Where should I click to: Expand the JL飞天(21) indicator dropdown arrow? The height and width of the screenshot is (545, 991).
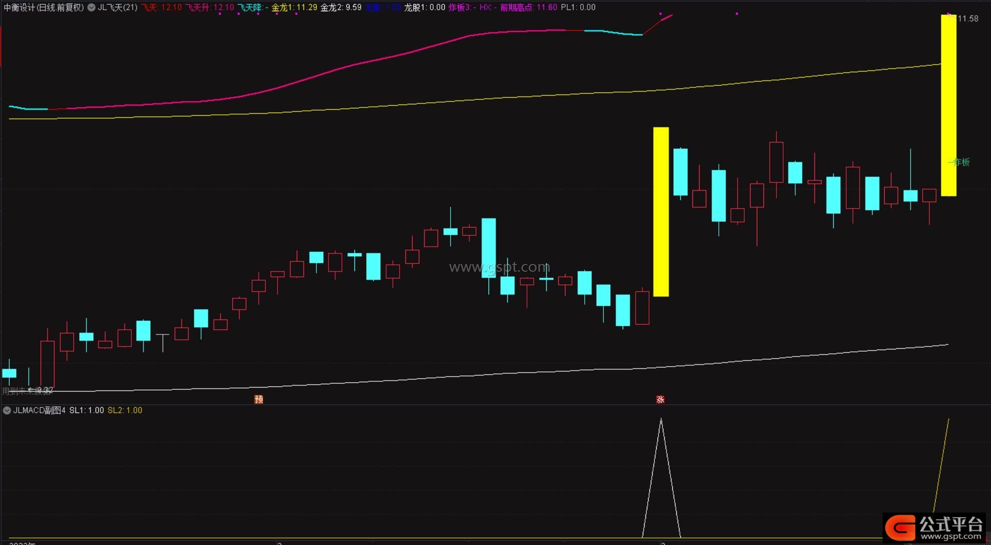tap(91, 7)
